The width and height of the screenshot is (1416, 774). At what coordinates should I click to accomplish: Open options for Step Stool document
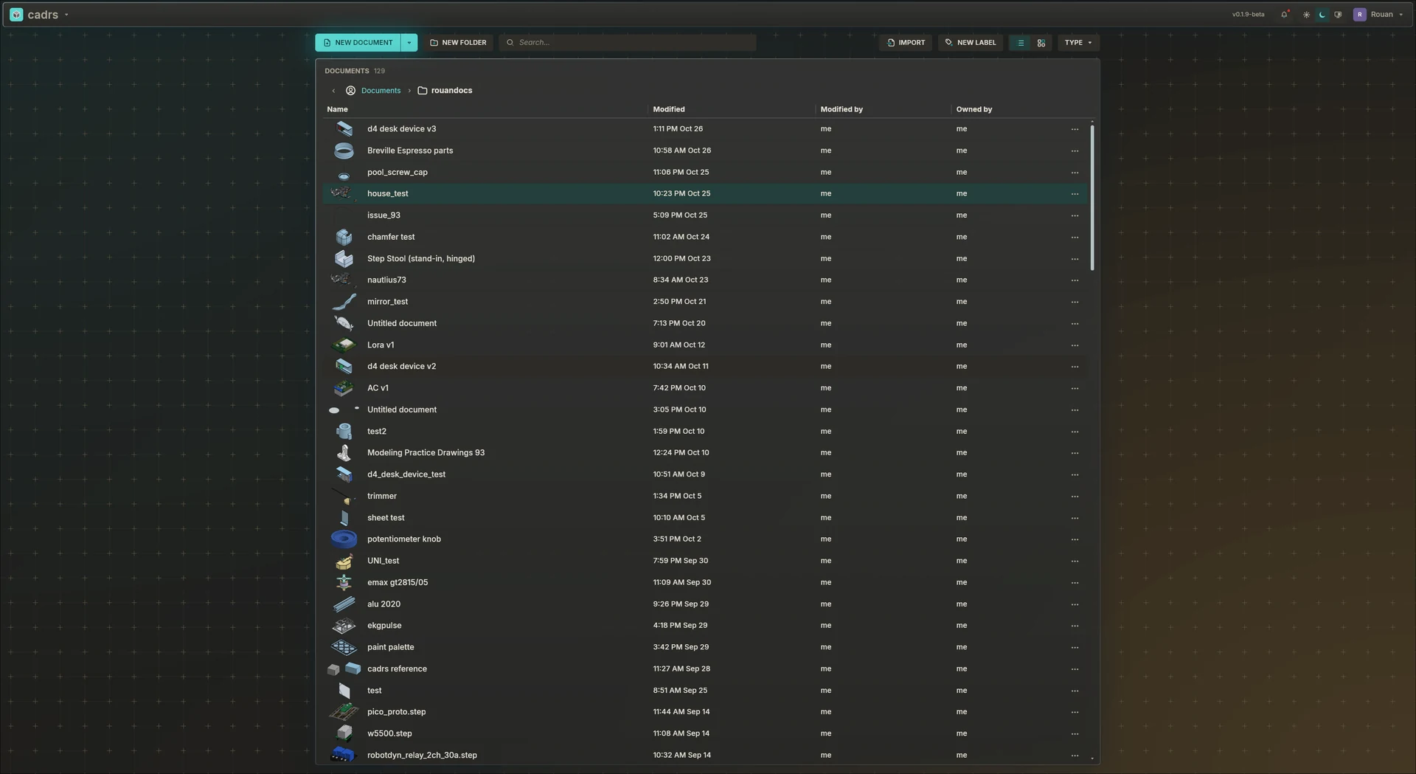[1075, 259]
